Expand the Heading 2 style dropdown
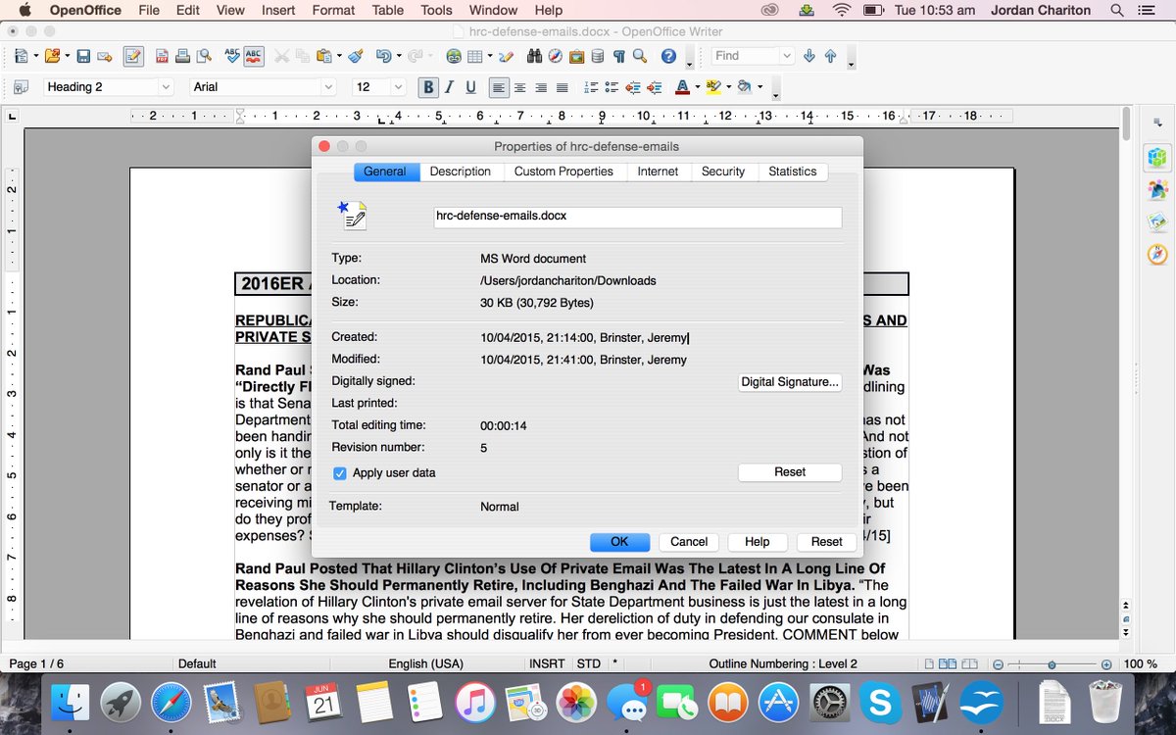The width and height of the screenshot is (1176, 735). (166, 87)
